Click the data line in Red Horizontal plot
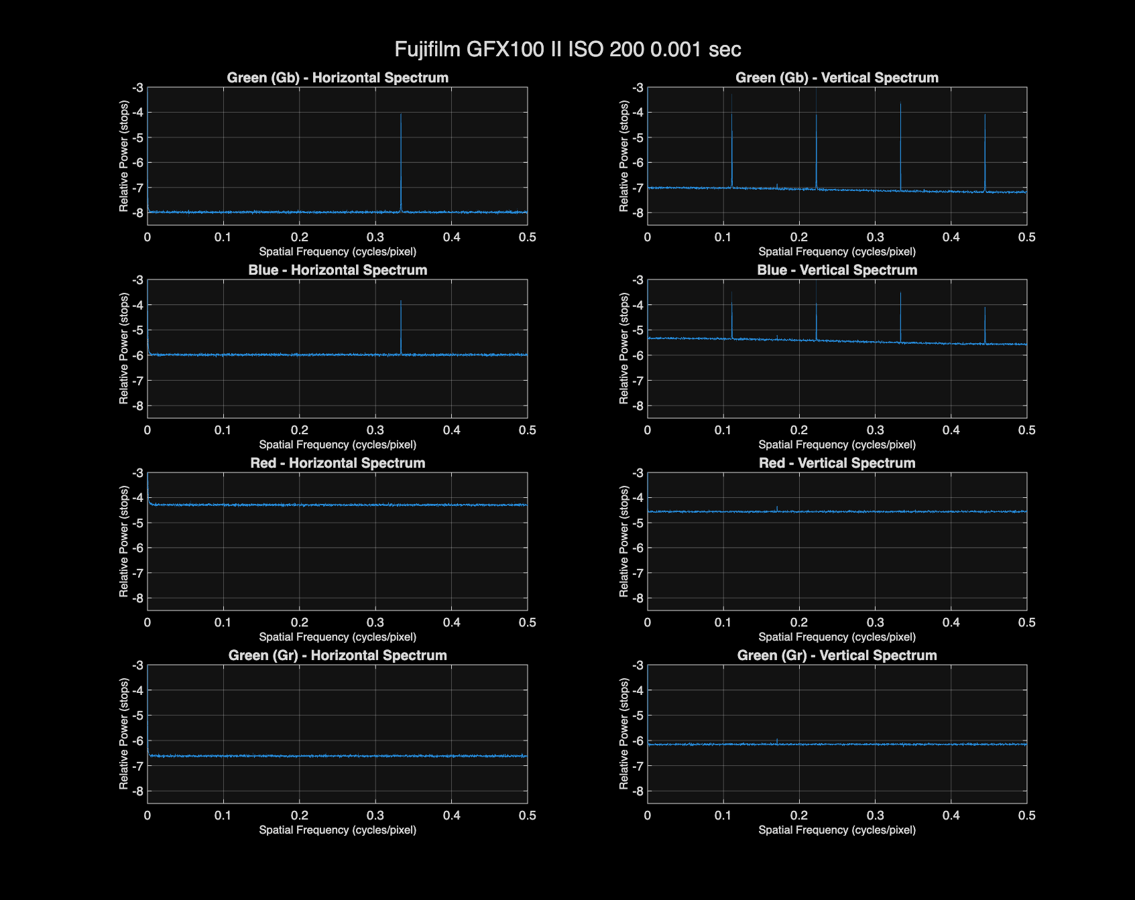 [x=337, y=505]
